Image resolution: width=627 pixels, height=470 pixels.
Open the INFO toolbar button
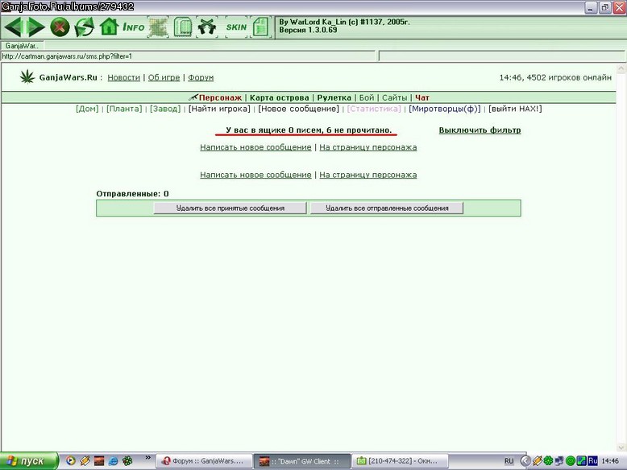tap(134, 27)
